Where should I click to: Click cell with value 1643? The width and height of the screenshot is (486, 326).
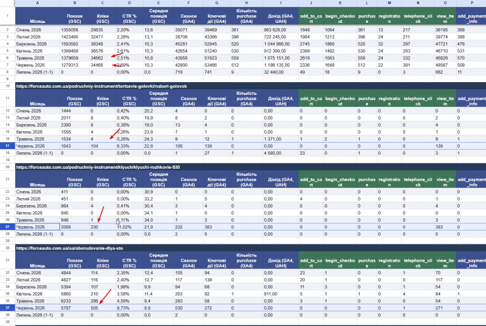pyautogui.click(x=75, y=146)
